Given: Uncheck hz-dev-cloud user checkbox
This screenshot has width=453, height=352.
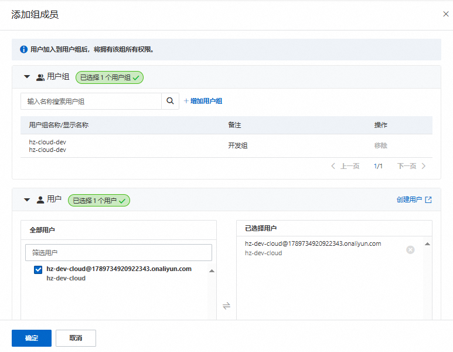Looking at the screenshot, I should tap(38, 270).
